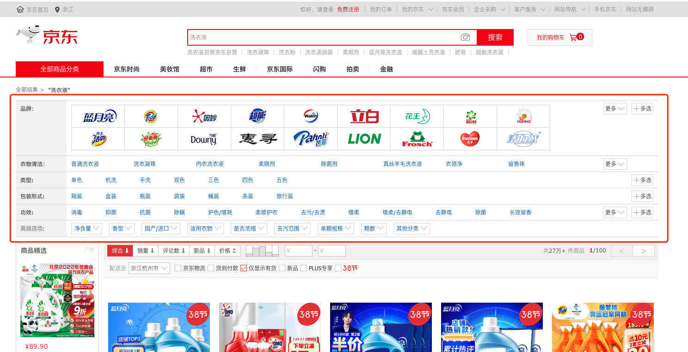Click the price distribution histogram icon
Screen dimensions: 688x352
pyautogui.click(x=262, y=251)
